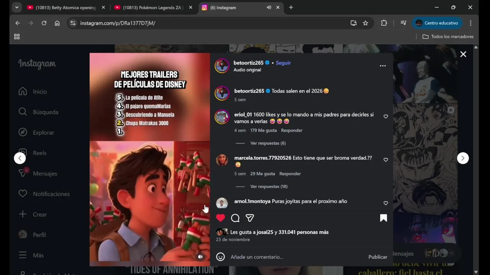Open Perfil in the Instagram sidebar
The image size is (490, 275).
[33, 235]
